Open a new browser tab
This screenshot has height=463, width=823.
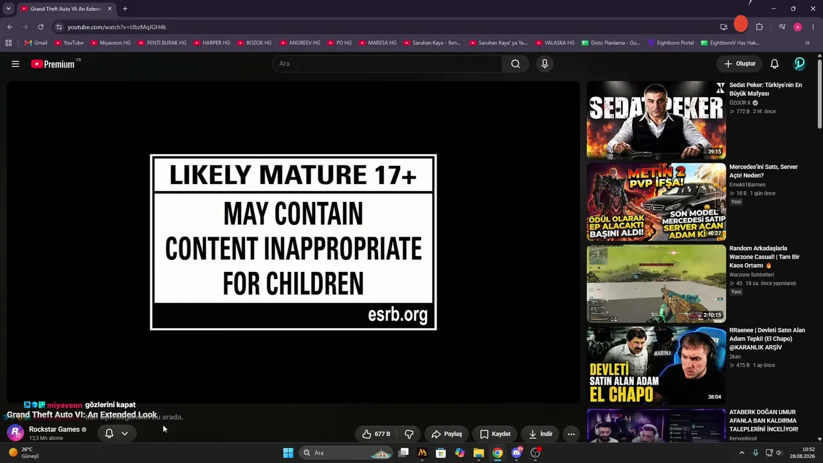coord(125,8)
